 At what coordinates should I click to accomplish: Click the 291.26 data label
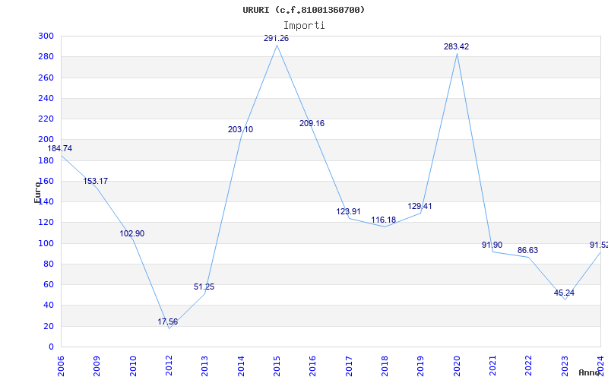tap(276, 39)
